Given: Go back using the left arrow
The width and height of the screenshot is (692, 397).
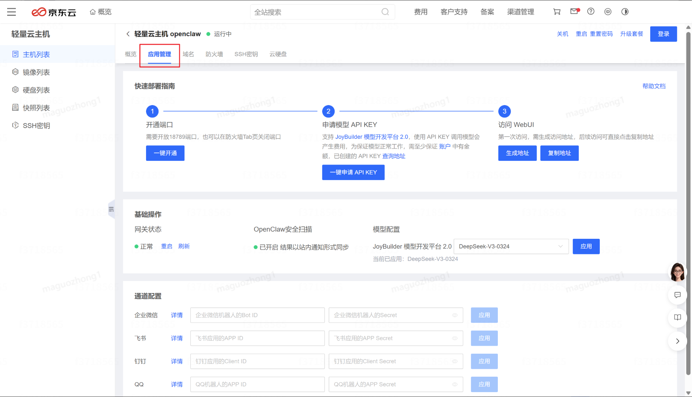Looking at the screenshot, I should point(128,34).
